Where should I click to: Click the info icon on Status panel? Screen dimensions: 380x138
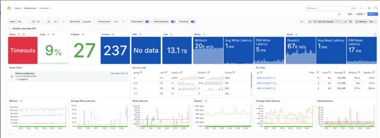click(19, 34)
